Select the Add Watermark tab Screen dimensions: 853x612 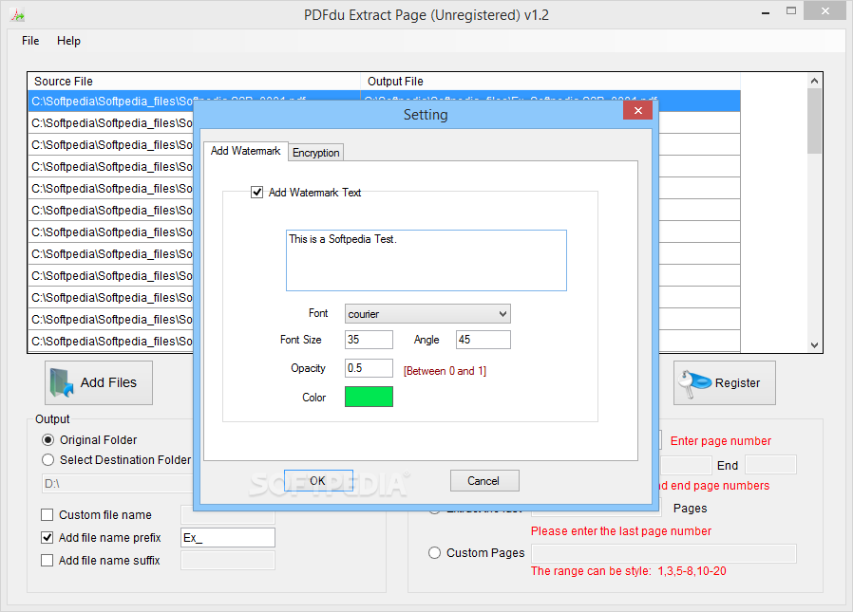click(x=245, y=151)
